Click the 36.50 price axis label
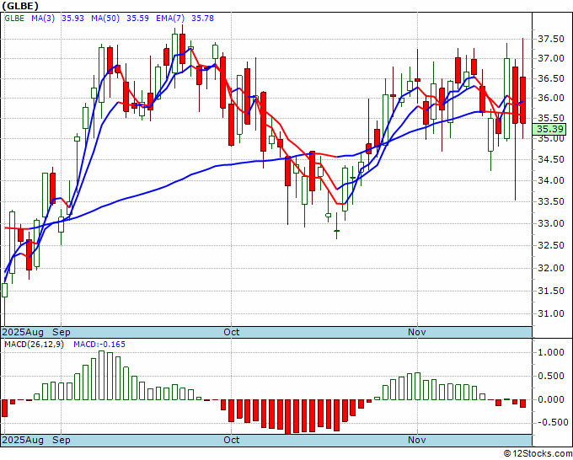Viewport: 573px width, 460px height. coord(551,79)
